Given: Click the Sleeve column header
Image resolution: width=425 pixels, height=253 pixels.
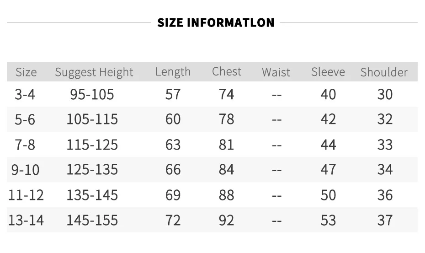Looking at the screenshot, I should tap(328, 72).
